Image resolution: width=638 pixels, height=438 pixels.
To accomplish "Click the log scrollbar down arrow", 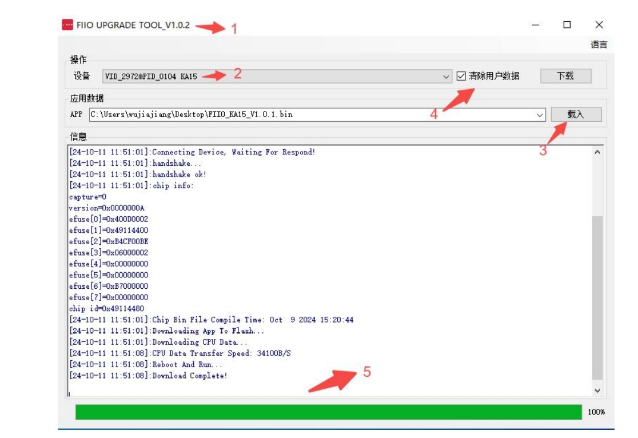I will [597, 391].
